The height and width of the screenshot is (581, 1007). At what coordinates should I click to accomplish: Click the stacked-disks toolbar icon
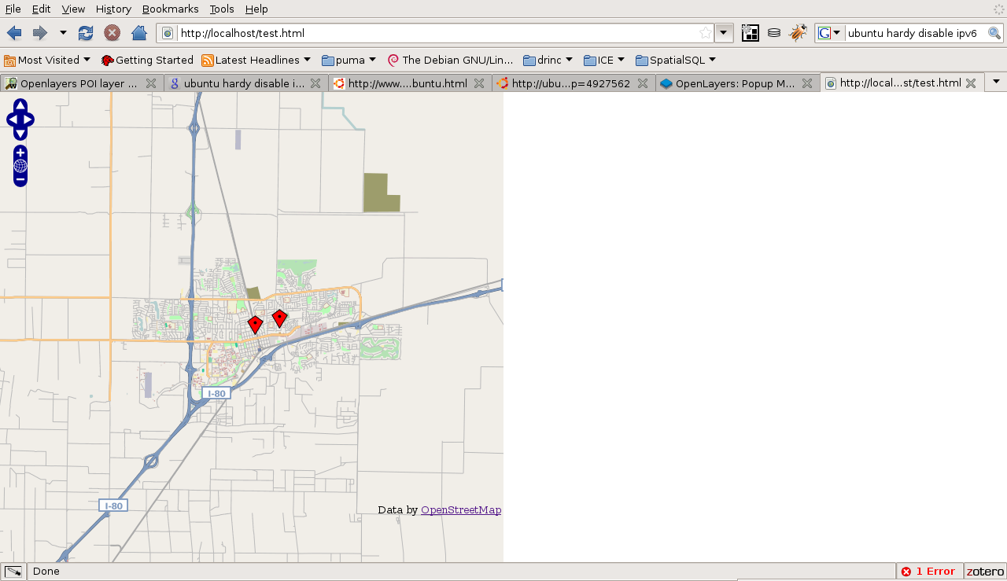pos(774,33)
